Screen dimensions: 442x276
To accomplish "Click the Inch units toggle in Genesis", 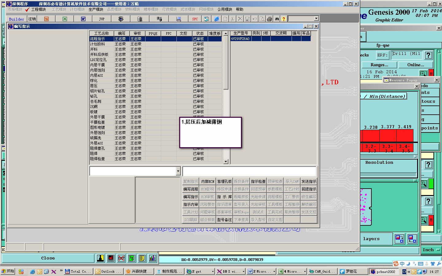I will pyautogui.click(x=431, y=250).
